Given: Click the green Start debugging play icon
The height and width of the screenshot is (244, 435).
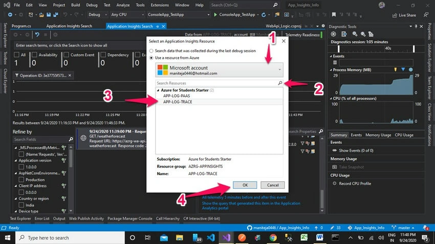Looking at the screenshot, I should click(215, 15).
